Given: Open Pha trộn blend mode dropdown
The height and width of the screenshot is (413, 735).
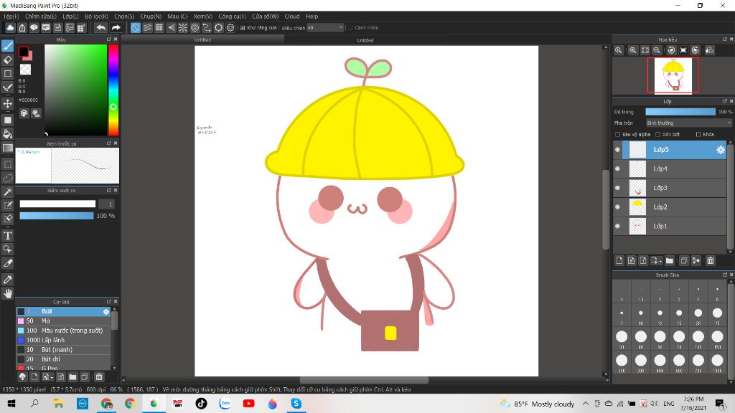Looking at the screenshot, I should point(688,123).
